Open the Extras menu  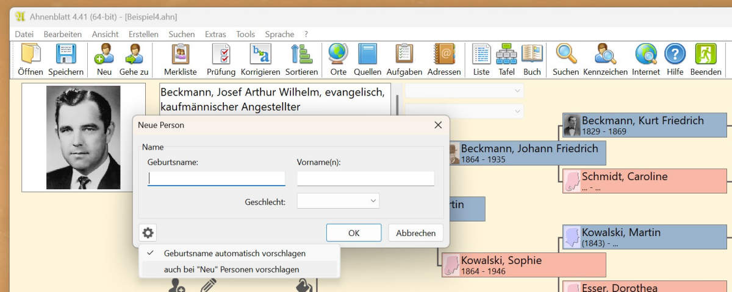point(215,34)
